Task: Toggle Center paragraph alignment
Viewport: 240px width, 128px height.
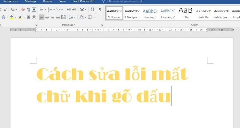Action: tap(47, 17)
